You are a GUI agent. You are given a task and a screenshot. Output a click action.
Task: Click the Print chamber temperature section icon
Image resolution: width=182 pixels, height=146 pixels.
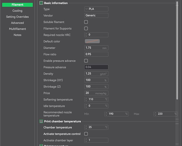tap(41, 121)
